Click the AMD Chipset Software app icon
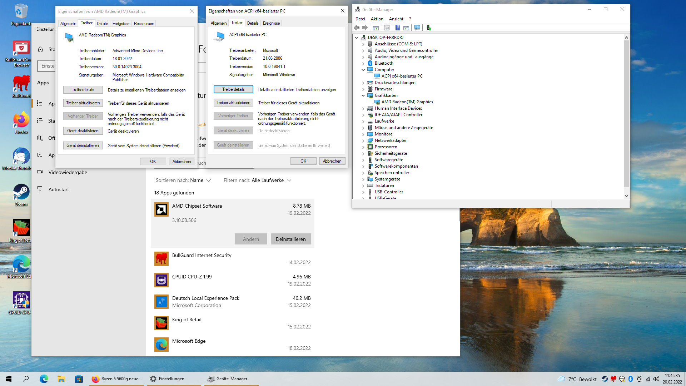The height and width of the screenshot is (386, 686). click(x=161, y=209)
